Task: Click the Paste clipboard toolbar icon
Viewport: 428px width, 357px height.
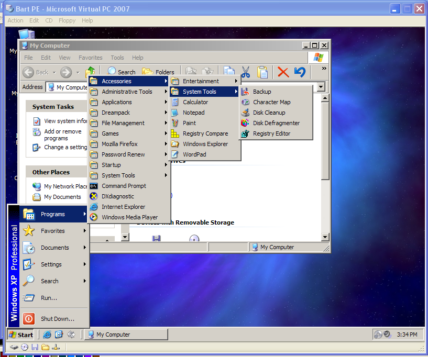Action: 262,72
